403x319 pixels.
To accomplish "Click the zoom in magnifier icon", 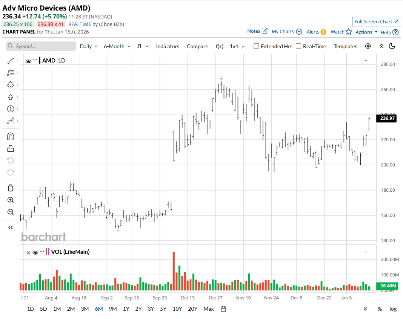I will click(11, 200).
